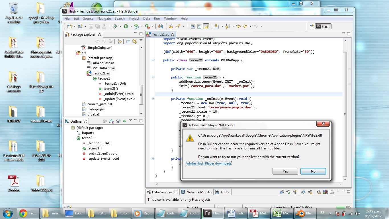Screen dimensions: 389x219
Task: Click the Back navigation yellow arrow
Action: [x=245, y=26]
